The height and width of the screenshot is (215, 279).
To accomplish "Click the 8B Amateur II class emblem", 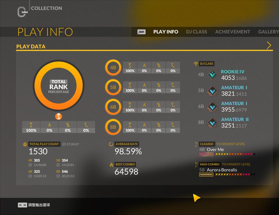I will tap(213, 122).
